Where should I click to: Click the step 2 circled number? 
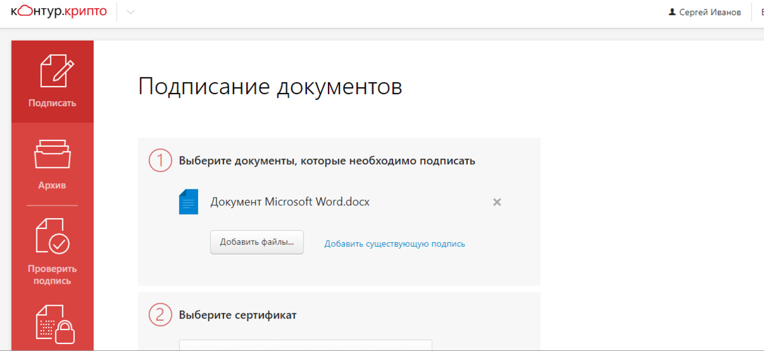click(x=160, y=315)
